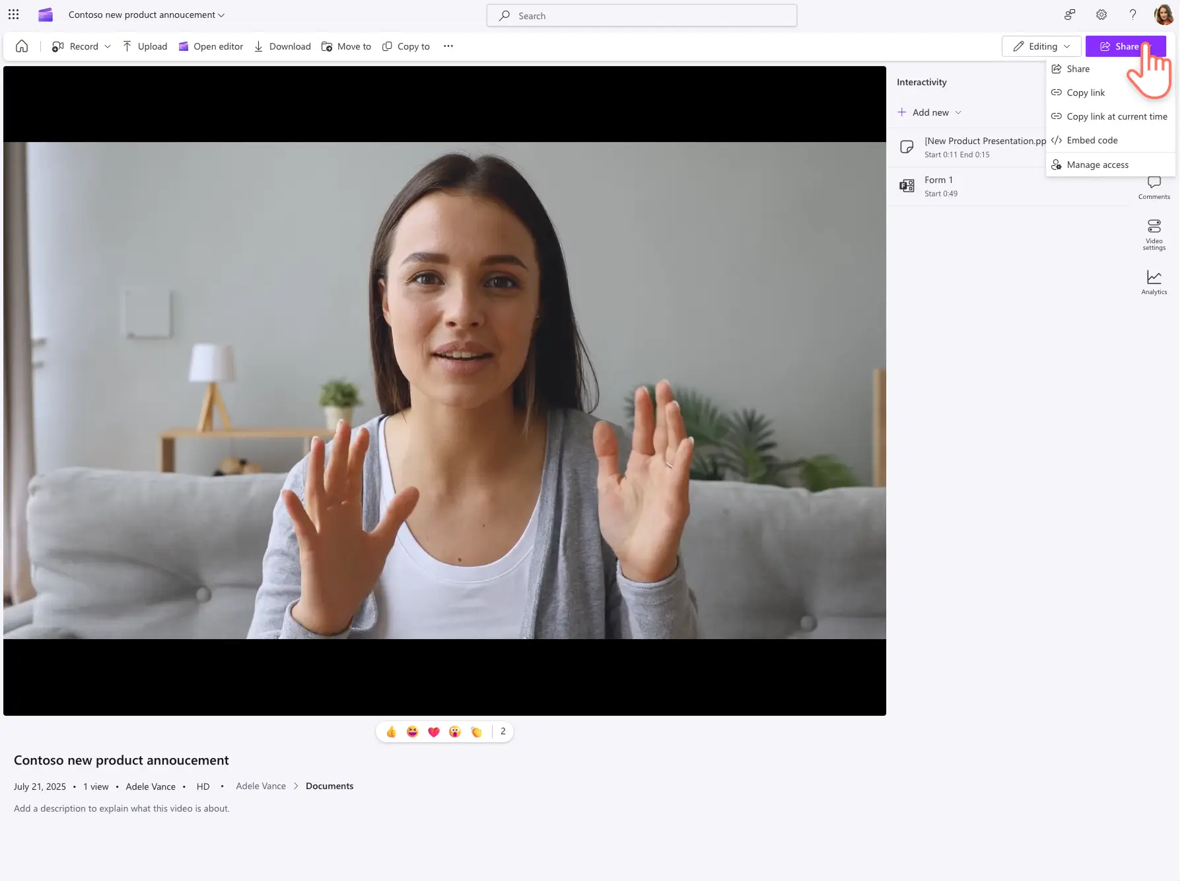
Task: Select Move to in toolbar
Action: (346, 46)
